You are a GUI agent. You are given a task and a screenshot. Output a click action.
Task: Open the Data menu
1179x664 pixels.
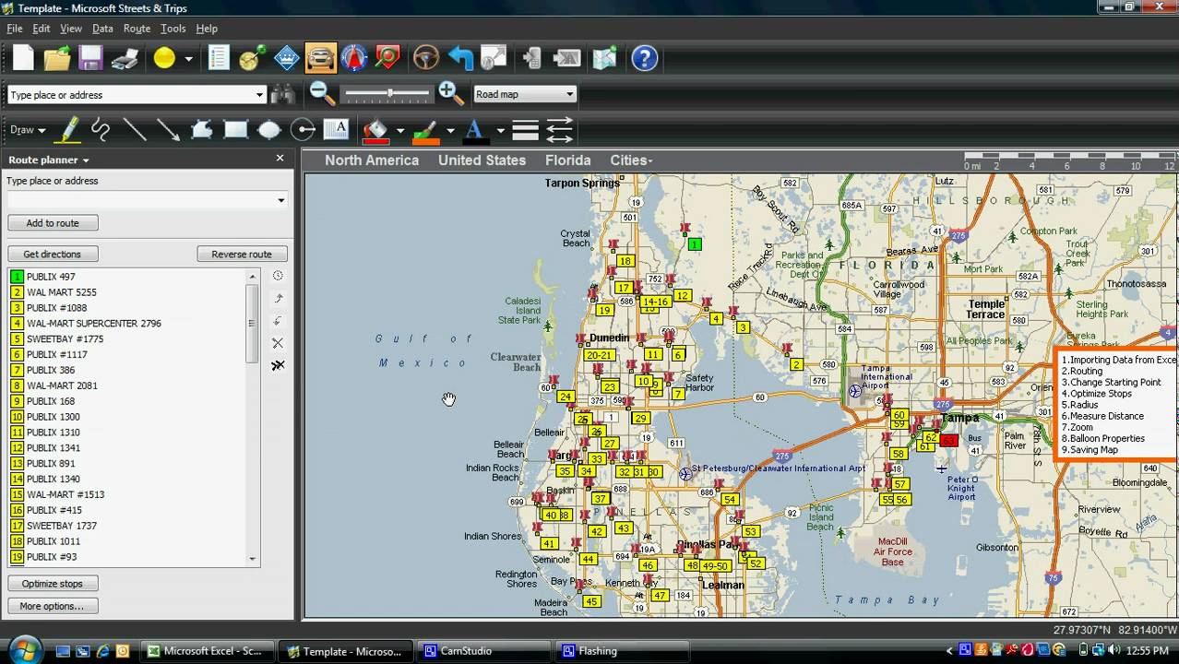click(102, 29)
